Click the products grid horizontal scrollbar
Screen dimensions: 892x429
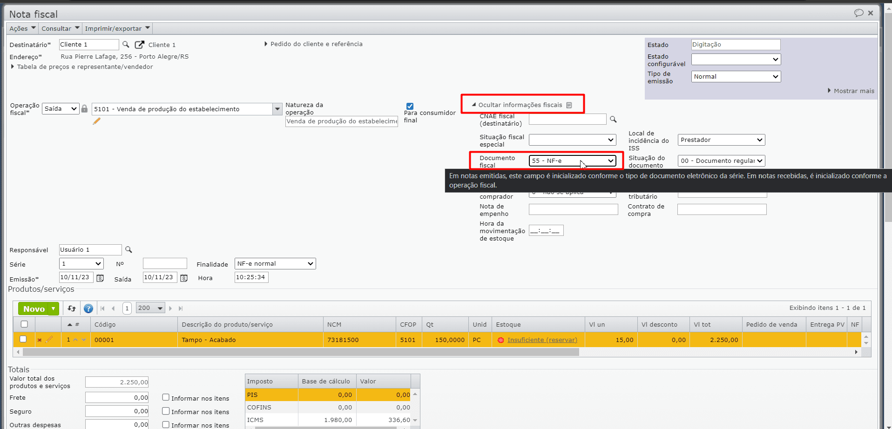[301, 352]
